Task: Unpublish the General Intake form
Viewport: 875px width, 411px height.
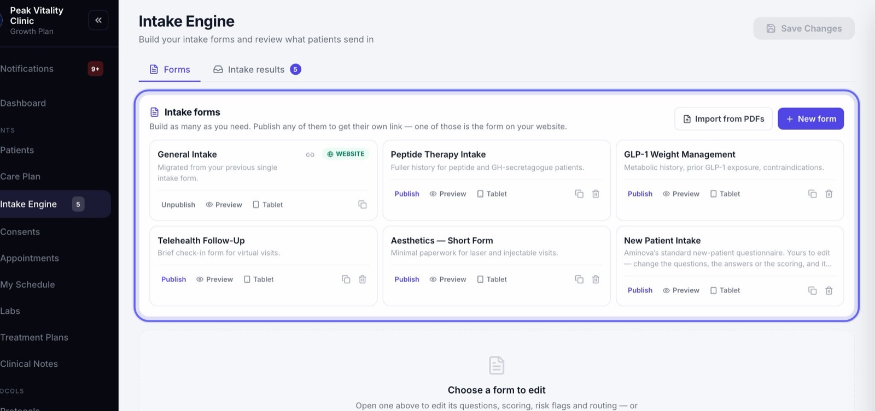Action: tap(178, 205)
